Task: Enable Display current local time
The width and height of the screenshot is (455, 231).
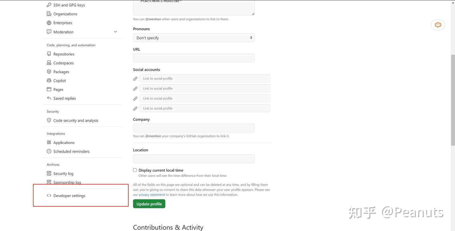Action: [135, 170]
